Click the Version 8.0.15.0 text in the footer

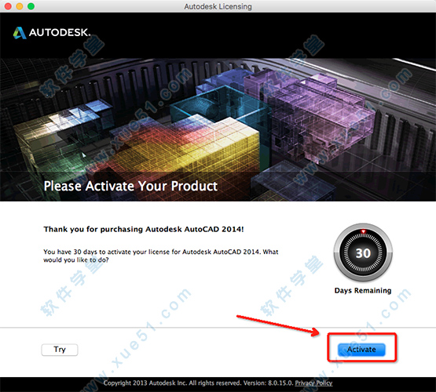tap(269, 383)
